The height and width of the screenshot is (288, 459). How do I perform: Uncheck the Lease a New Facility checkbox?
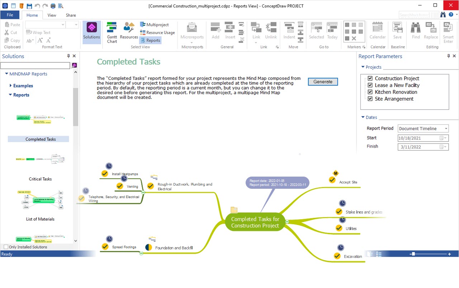[x=370, y=85]
